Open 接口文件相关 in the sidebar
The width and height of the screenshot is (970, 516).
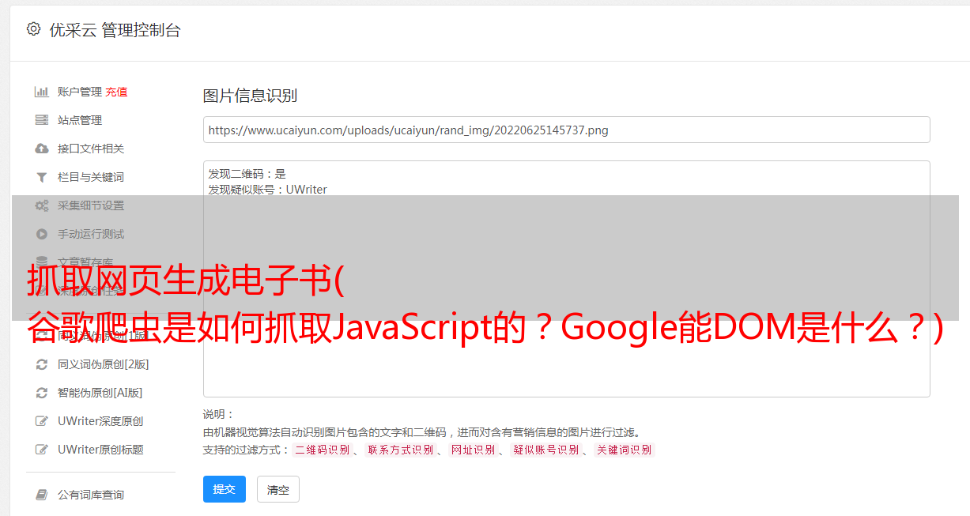coord(91,149)
